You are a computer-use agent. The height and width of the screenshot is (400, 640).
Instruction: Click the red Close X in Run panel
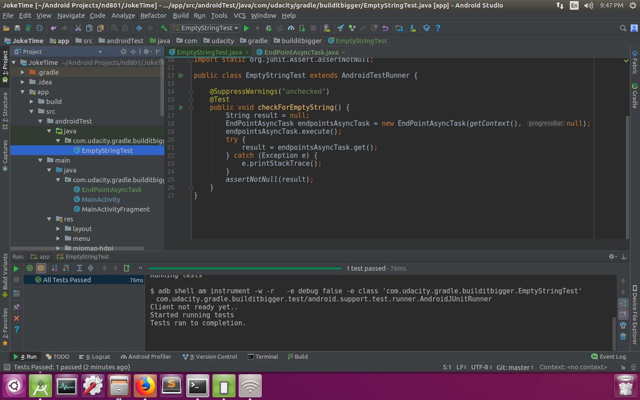(16, 318)
